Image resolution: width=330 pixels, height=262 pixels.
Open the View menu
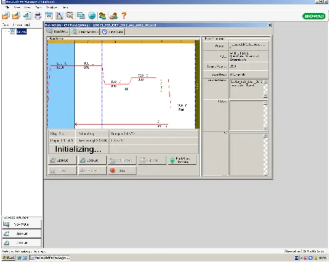click(17, 7)
